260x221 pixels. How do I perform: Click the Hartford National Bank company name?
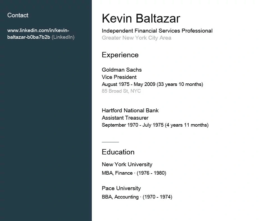(x=130, y=111)
